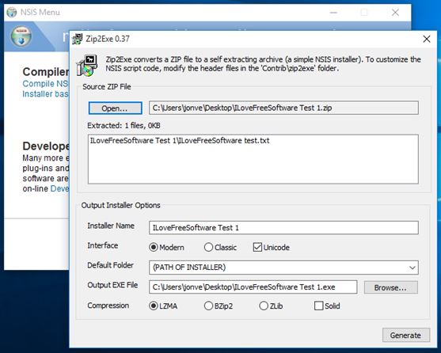Click the Output EXE File path field
Viewport: 441px width, 353px height.
pos(253,287)
